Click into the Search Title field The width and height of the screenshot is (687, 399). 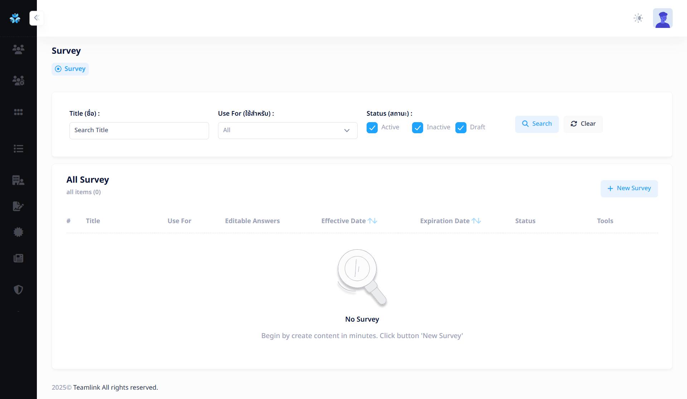[x=139, y=130]
